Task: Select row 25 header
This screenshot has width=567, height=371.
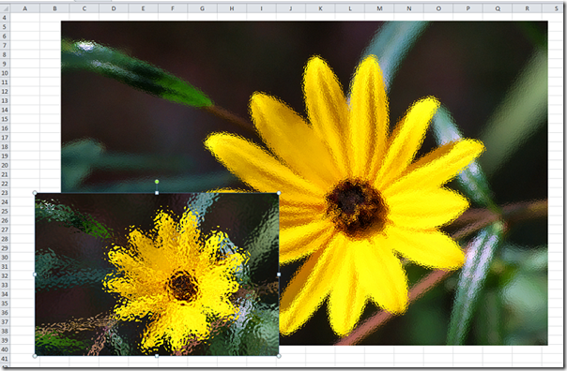Action: (5, 211)
